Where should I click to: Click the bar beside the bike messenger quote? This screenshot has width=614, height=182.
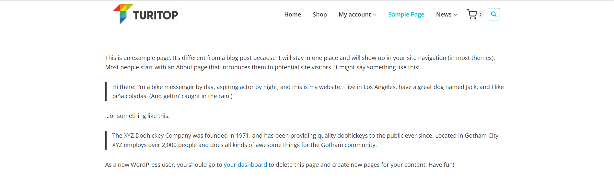coord(106,91)
